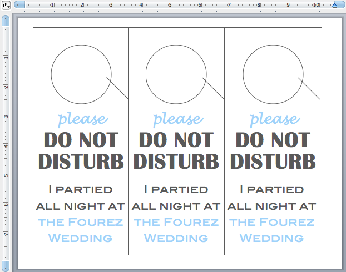Viewport: 346px width, 272px height.
Task: Click 'DISTURB' text in right hanger
Action: tap(273, 162)
